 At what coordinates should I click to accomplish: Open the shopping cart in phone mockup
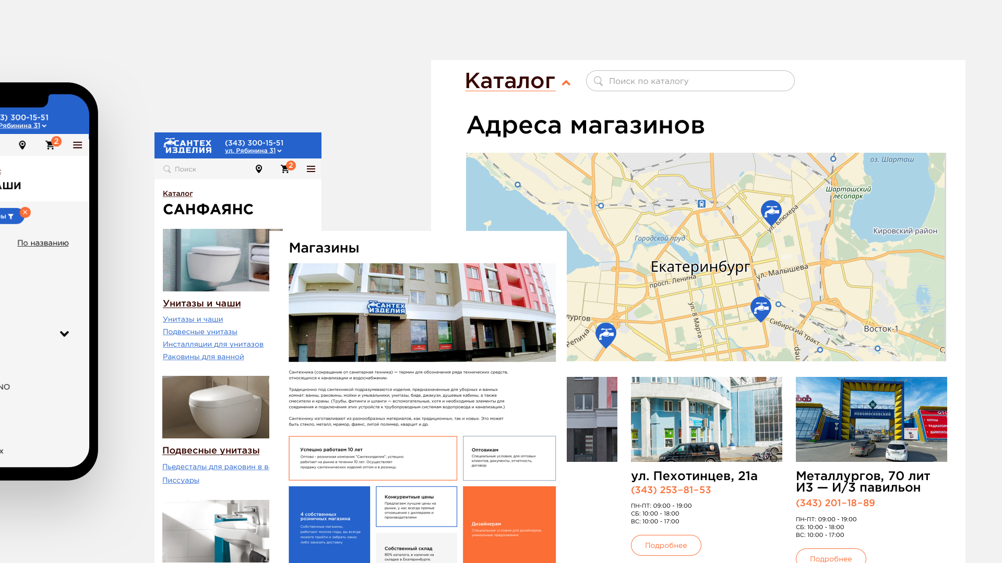(50, 145)
